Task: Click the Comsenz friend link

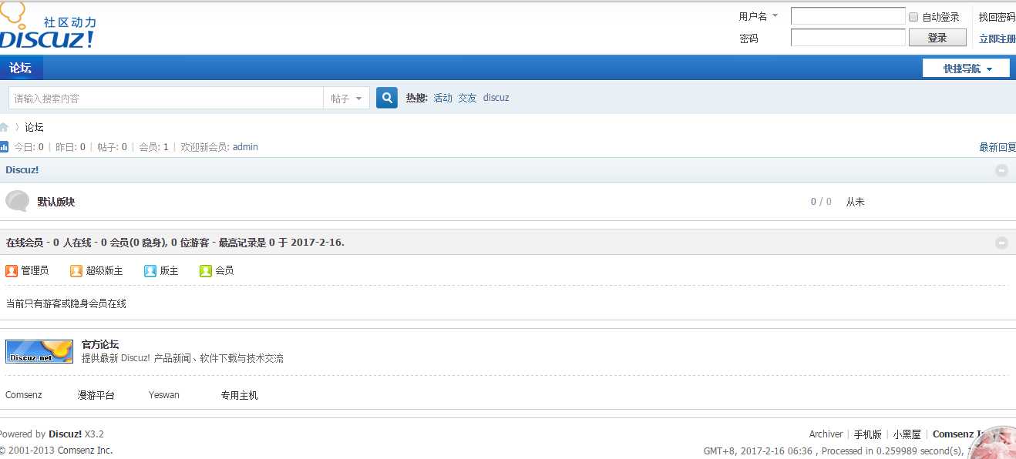Action: 24,395
